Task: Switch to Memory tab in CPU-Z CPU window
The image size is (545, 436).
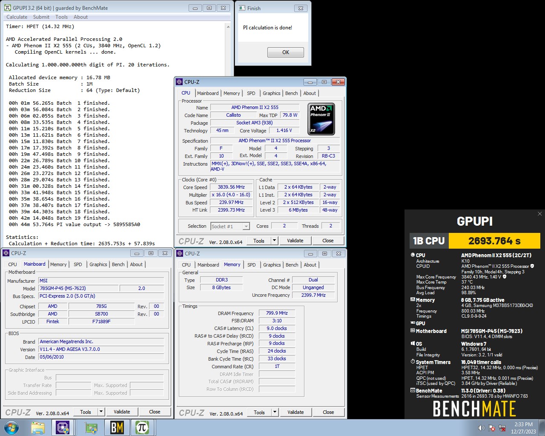Action: [x=232, y=93]
